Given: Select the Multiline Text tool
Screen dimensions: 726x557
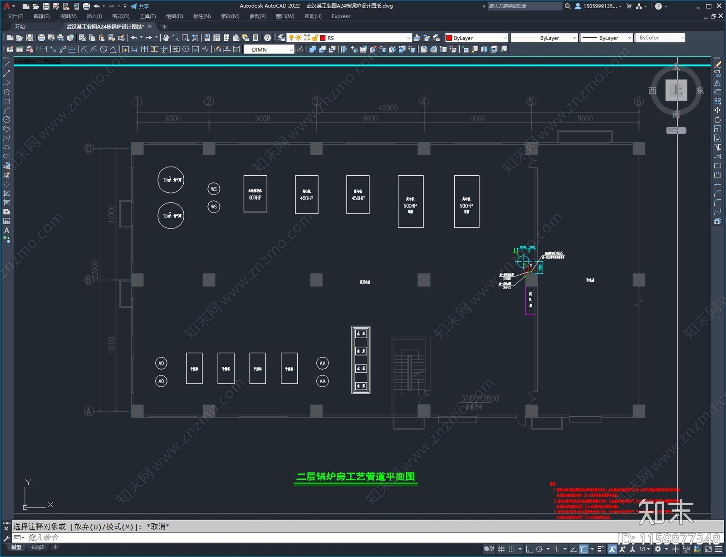Looking at the screenshot, I should pyautogui.click(x=6, y=230).
